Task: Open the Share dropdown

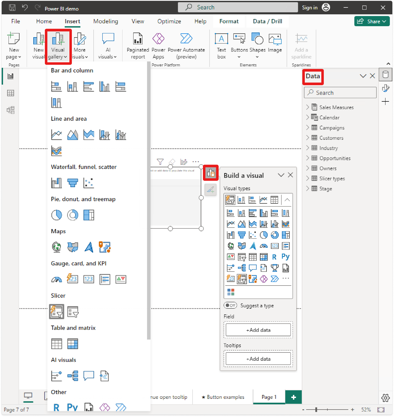Action: coord(372,21)
